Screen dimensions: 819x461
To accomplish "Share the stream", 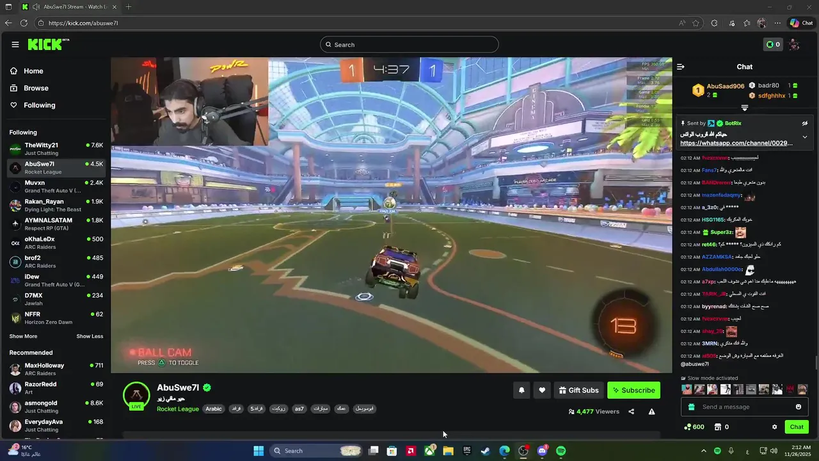I will (x=632, y=412).
